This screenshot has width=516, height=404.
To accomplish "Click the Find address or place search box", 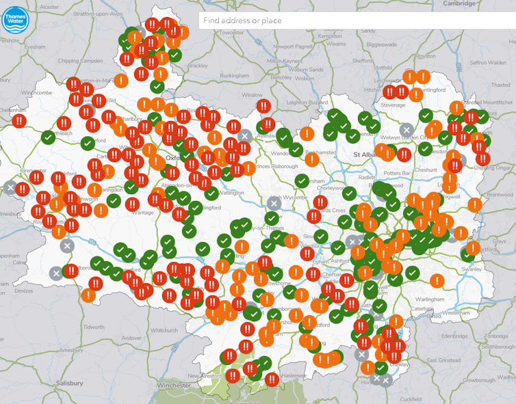I will pos(356,21).
